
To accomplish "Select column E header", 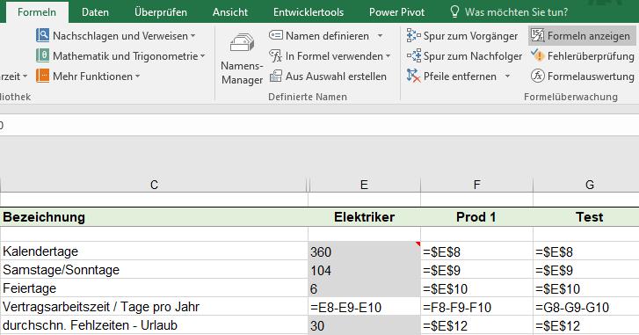I will tap(365, 185).
